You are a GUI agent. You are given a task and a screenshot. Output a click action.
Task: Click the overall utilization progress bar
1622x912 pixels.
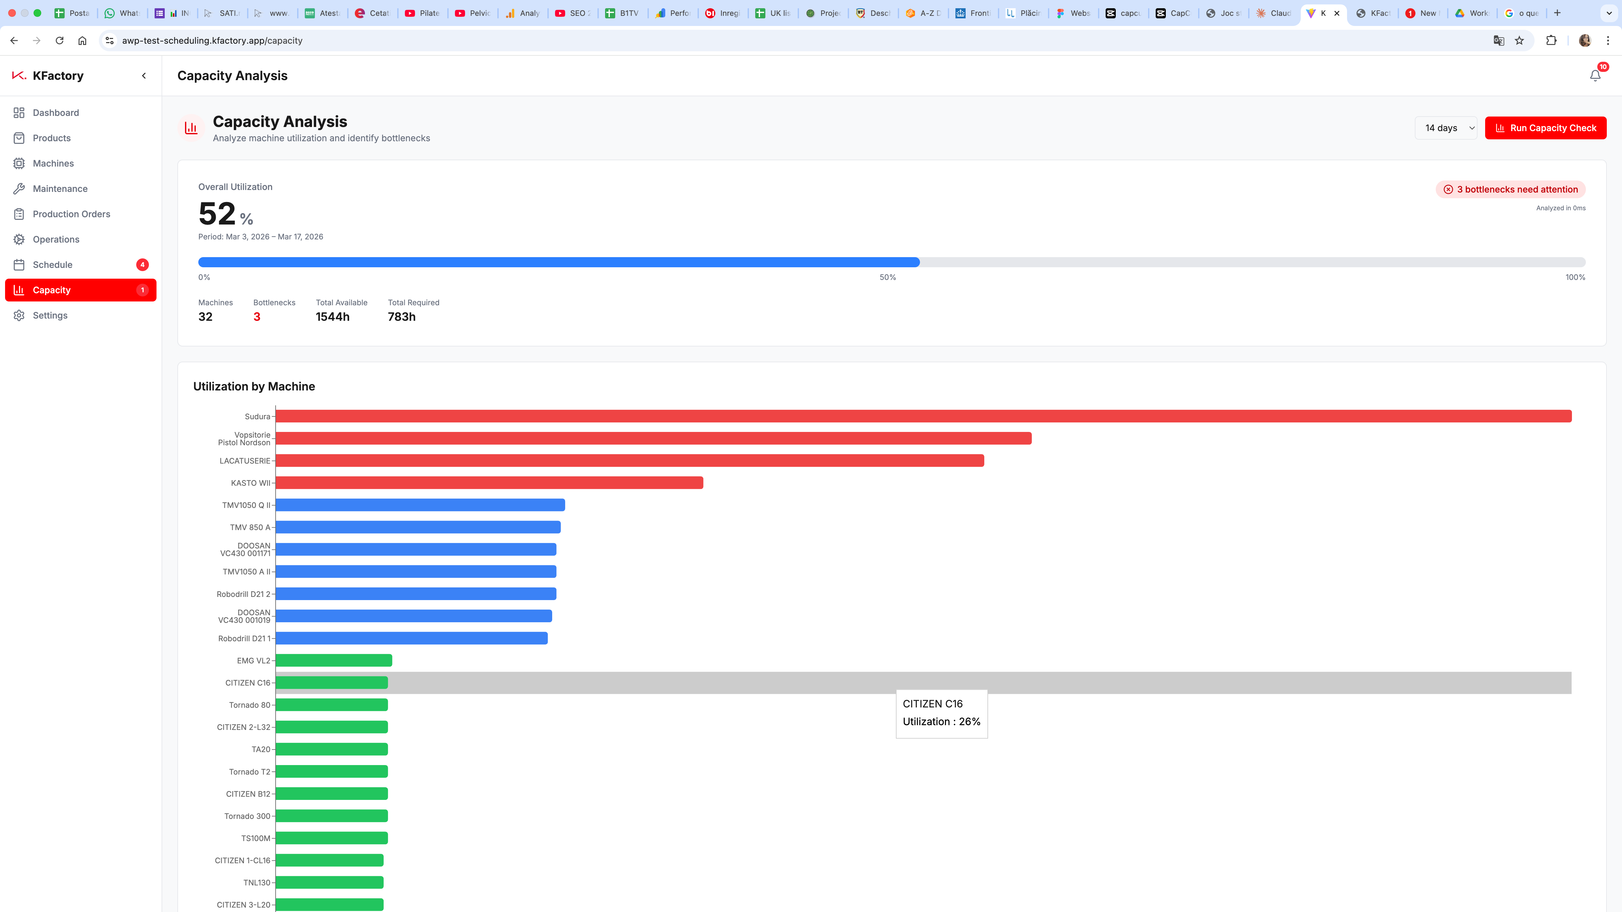[x=891, y=262]
